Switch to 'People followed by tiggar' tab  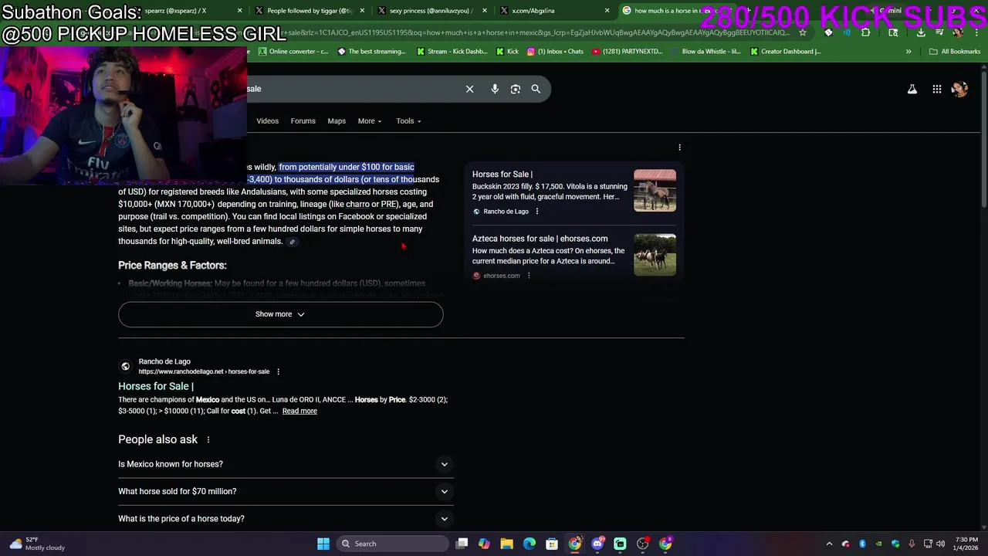[309, 11]
